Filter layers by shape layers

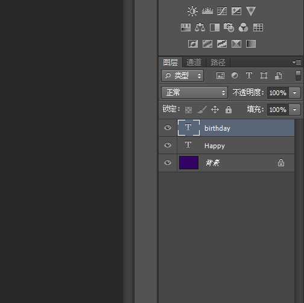pyautogui.click(x=264, y=76)
